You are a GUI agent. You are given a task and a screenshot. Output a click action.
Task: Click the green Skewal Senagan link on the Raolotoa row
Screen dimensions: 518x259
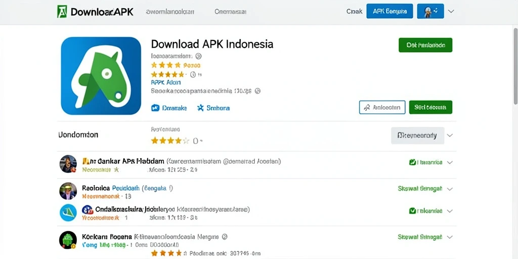[x=420, y=189]
